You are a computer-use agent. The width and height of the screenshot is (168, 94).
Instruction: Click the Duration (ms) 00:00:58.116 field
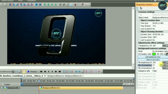(160, 34)
